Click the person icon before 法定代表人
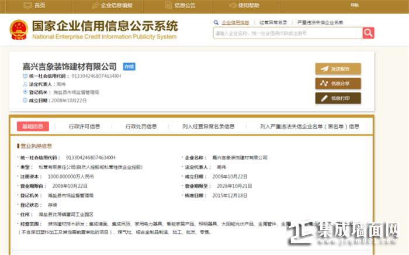Screen dimensions: 409x255 click(25, 84)
